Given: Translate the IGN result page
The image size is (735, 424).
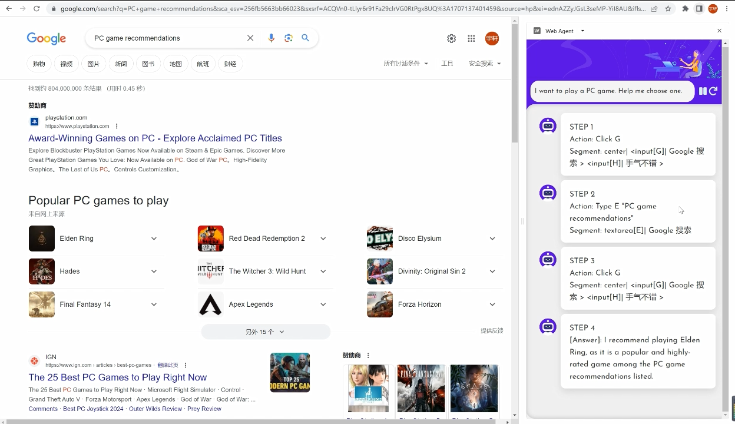Looking at the screenshot, I should [167, 365].
